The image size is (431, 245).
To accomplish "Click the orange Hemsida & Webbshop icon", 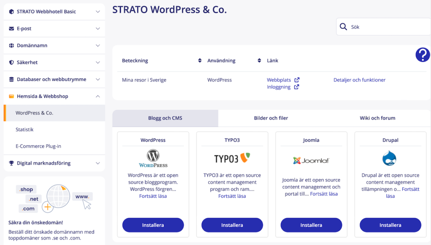I will point(11,96).
